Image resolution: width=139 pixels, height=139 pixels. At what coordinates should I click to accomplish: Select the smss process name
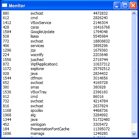[x=35, y=87]
